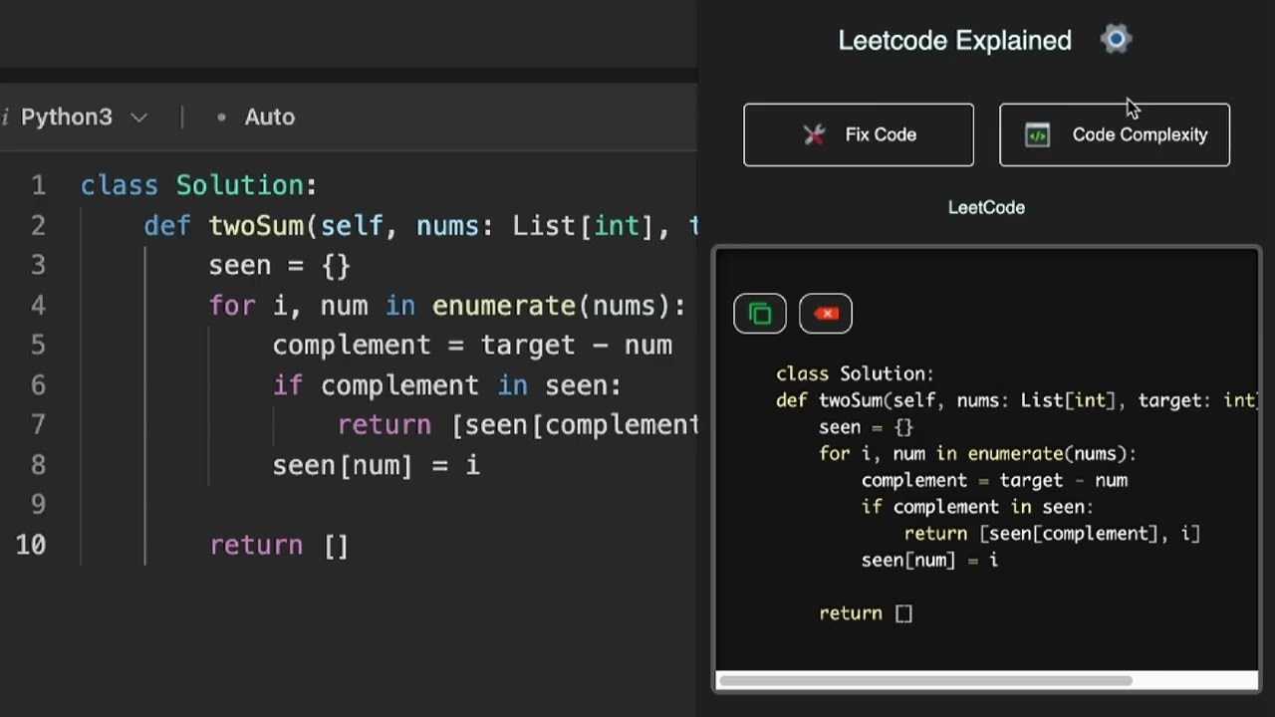Clear code with the red delete icon
This screenshot has height=717, width=1275.
[826, 315]
